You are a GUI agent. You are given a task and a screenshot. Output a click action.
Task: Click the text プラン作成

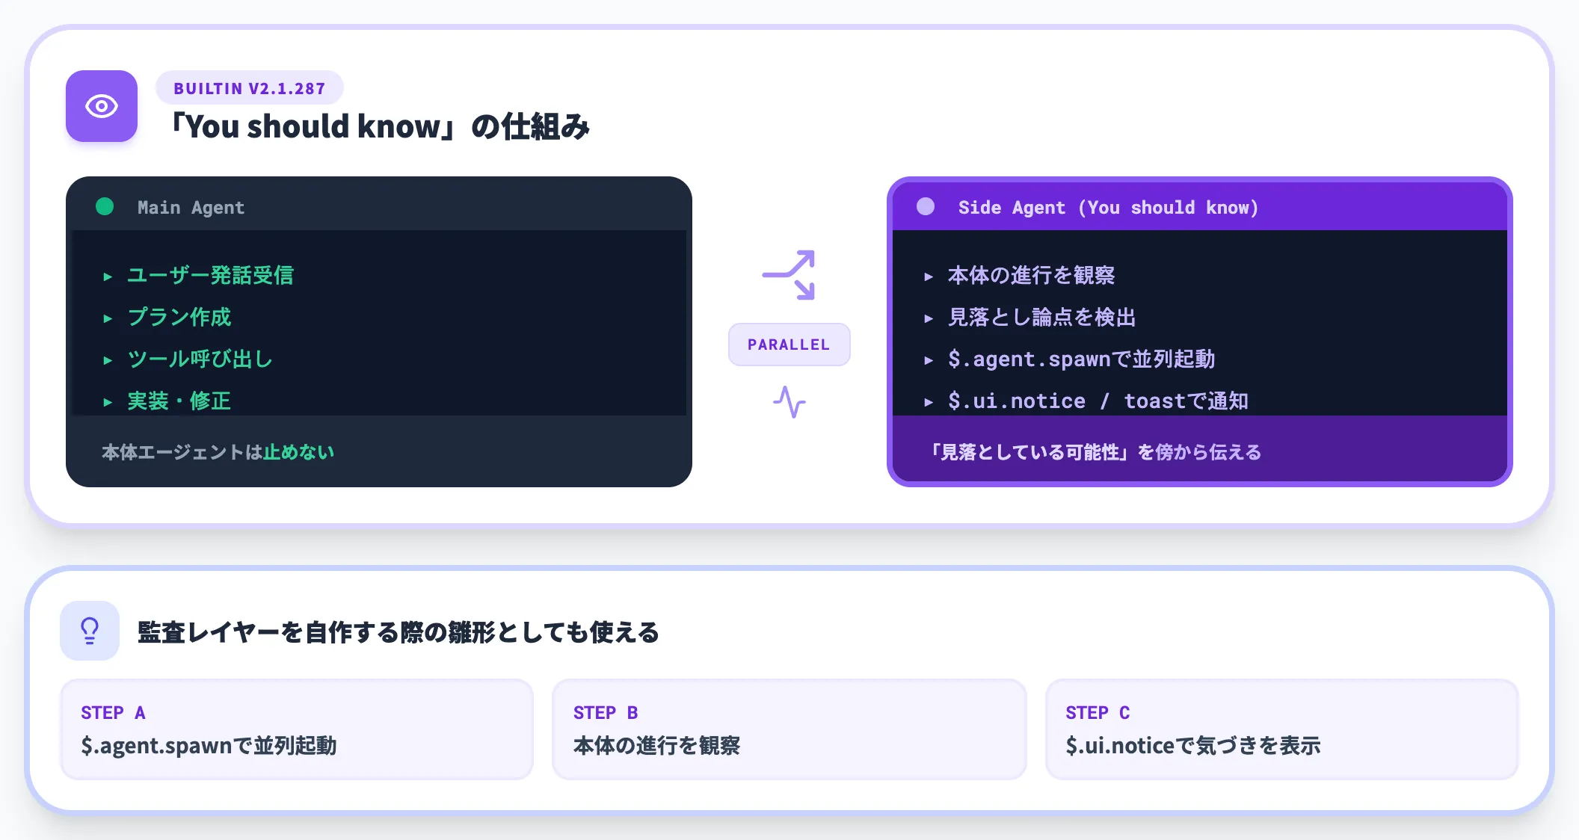(179, 317)
